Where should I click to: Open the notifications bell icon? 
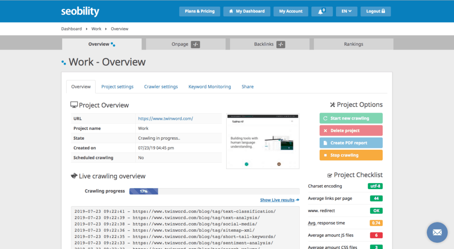pos(322,11)
